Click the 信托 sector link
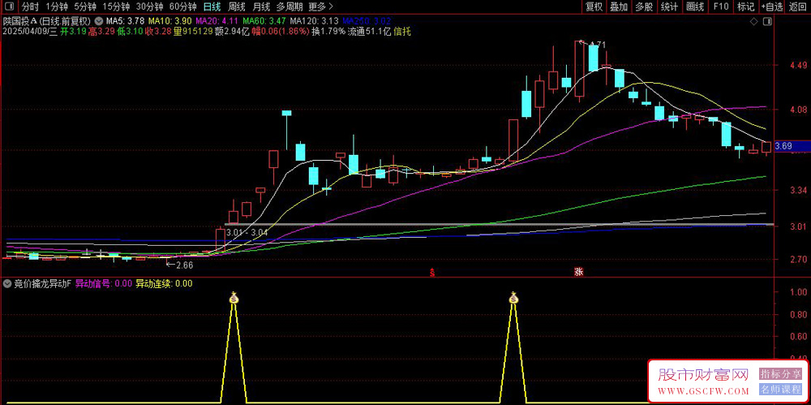The width and height of the screenshot is (811, 405). [402, 32]
